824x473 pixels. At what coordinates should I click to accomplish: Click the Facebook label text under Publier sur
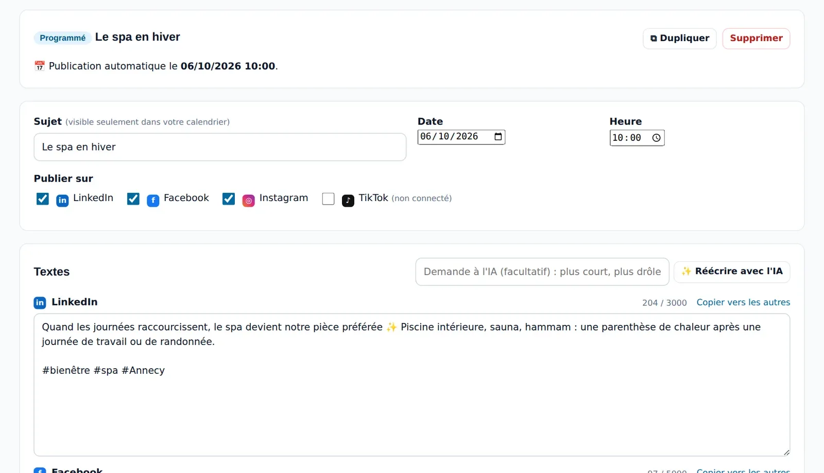click(x=186, y=198)
